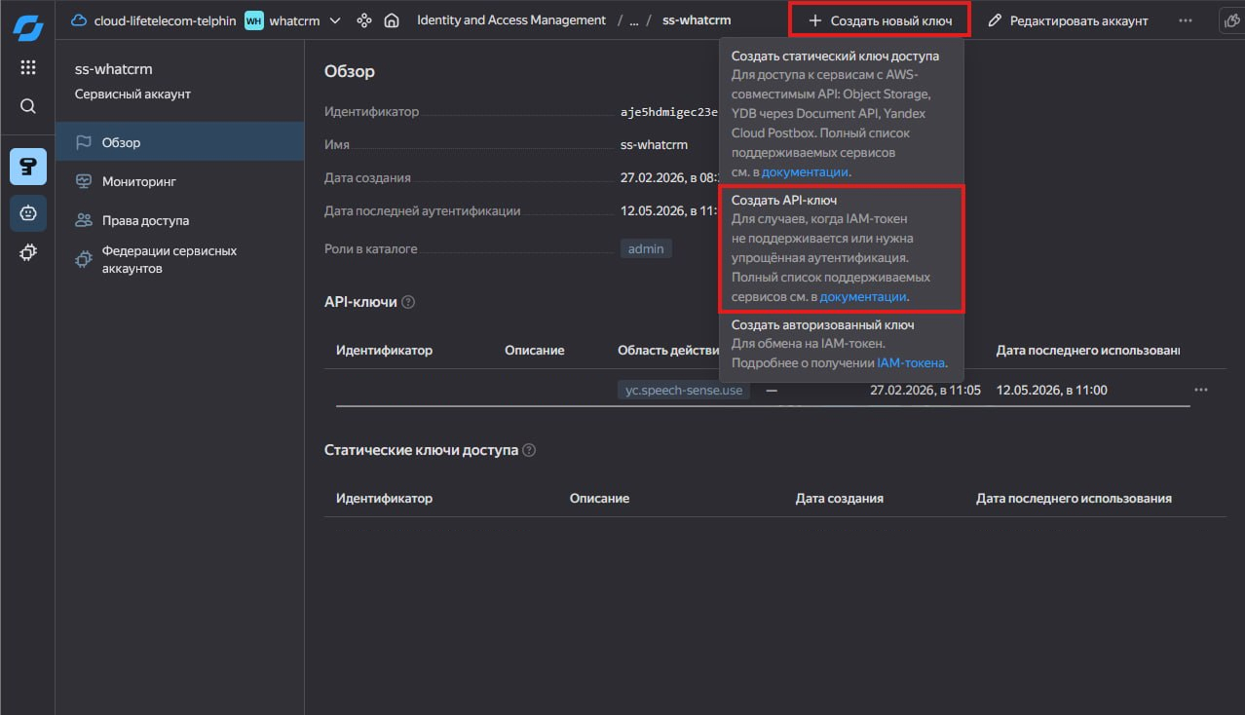Image resolution: width=1245 pixels, height=715 pixels.
Task: Click the ss-whatcrm title in the sidebar
Action: pyautogui.click(x=114, y=69)
